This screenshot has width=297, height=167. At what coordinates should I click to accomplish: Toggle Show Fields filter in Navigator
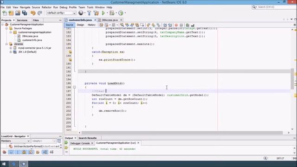pyautogui.click(x=11, y=152)
